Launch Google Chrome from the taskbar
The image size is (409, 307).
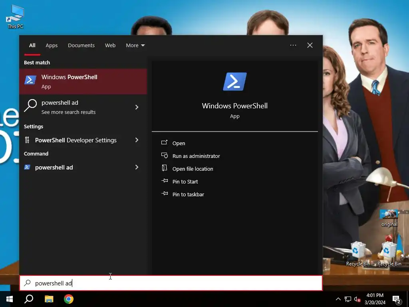pyautogui.click(x=69, y=299)
